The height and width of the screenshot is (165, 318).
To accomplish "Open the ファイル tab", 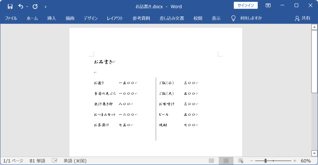I will tap(11, 18).
